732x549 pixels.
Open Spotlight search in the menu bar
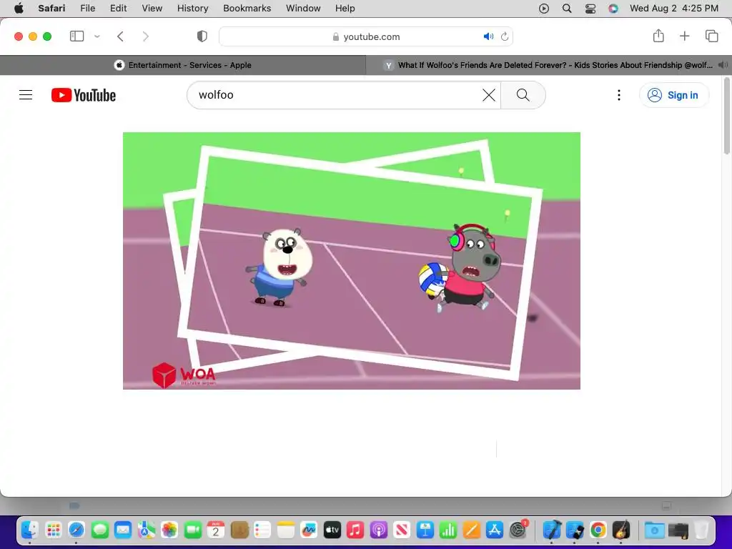pos(567,9)
